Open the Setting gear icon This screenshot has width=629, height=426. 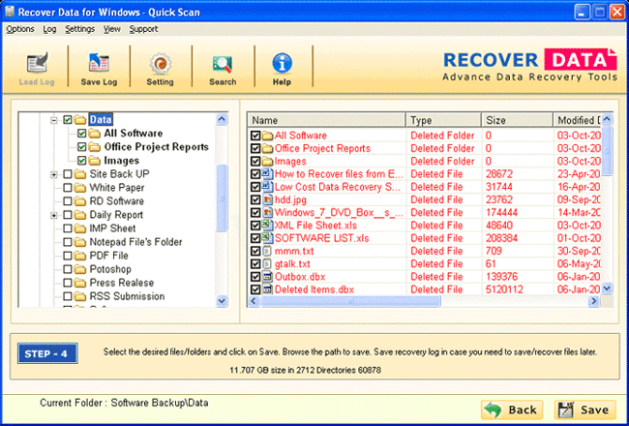pos(160,65)
